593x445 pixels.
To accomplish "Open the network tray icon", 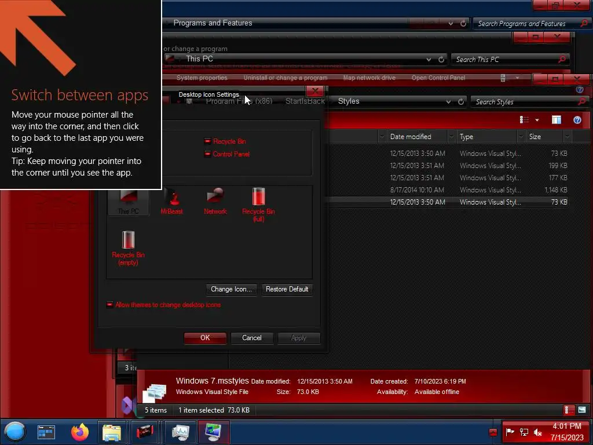I will (524, 432).
